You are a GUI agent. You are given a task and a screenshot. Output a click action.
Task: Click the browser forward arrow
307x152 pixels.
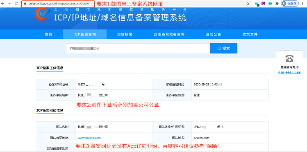(9, 4)
